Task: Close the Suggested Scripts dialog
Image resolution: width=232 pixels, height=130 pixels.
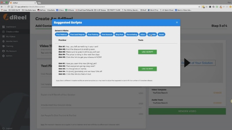Action: coord(177,23)
